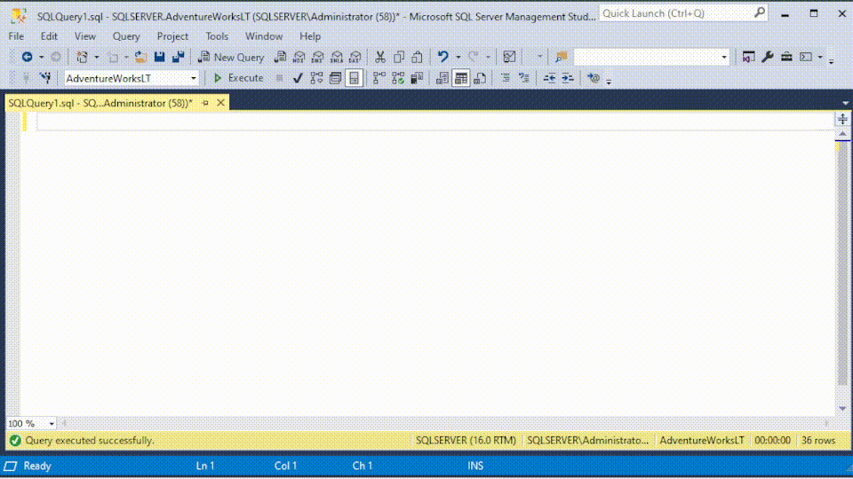Click the Parse checkmark icon
853x479 pixels.
pos(298,78)
